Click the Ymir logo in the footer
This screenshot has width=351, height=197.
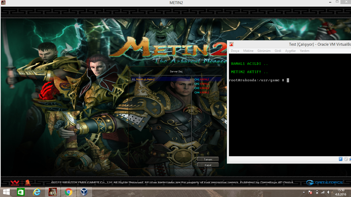point(27,183)
